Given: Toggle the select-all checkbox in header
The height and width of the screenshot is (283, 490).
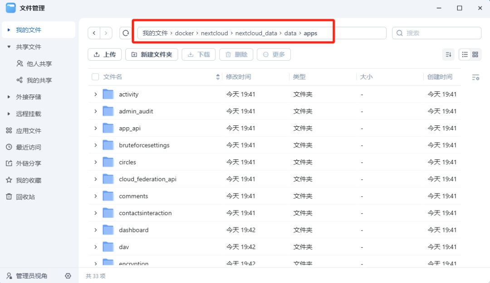Looking at the screenshot, I should tap(95, 77).
